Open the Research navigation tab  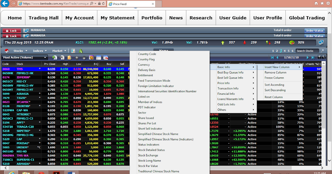pos(201,18)
